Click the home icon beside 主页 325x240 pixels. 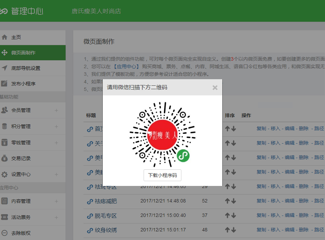click(x=4, y=37)
